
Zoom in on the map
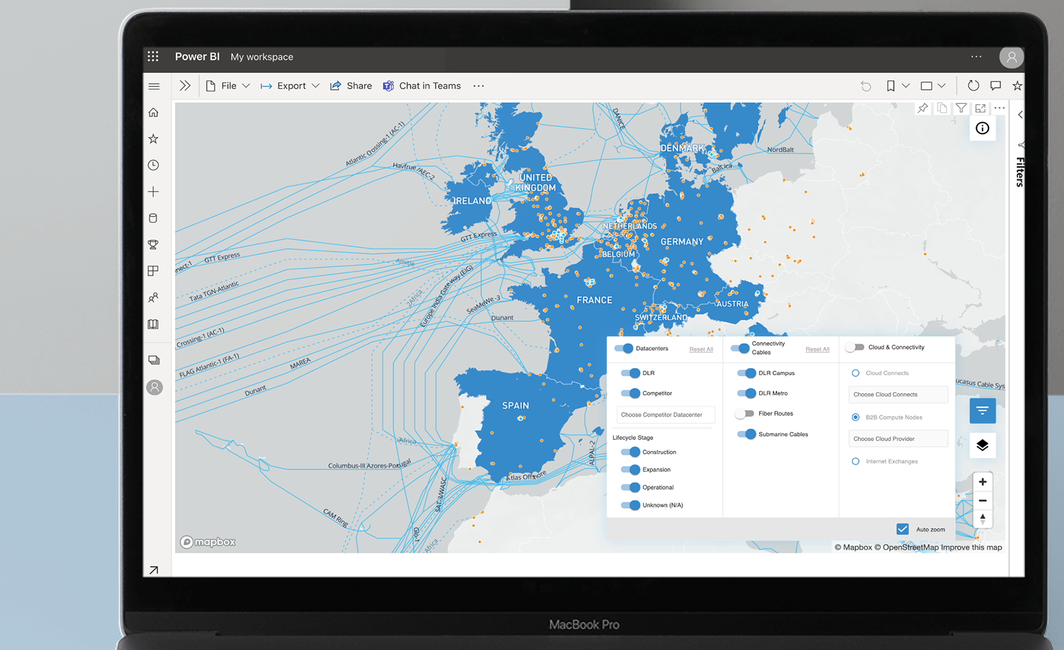[x=982, y=482]
